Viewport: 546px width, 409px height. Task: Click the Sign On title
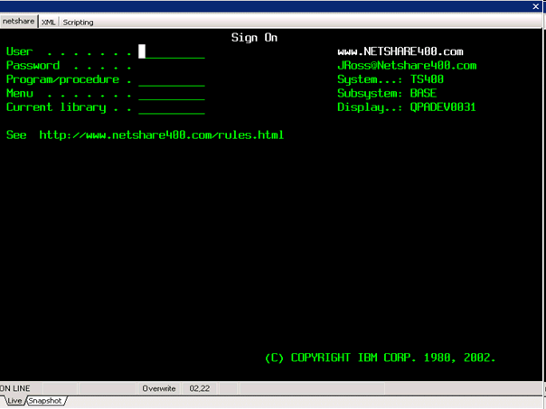coord(254,38)
